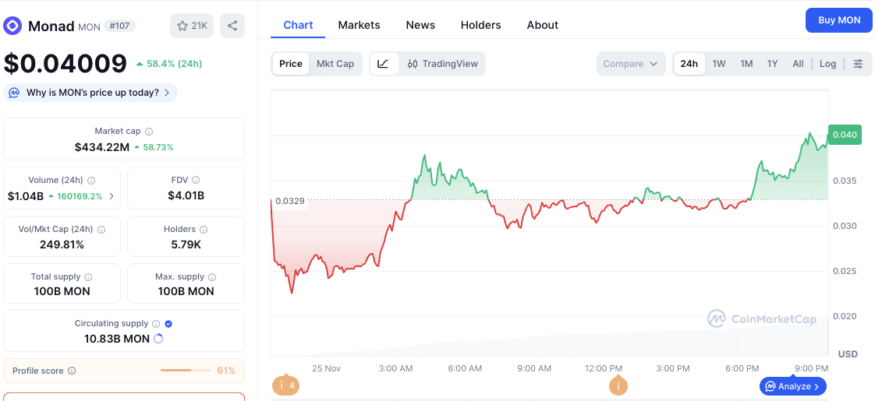Open chart settings sliders icon
875x401 pixels.
(858, 64)
